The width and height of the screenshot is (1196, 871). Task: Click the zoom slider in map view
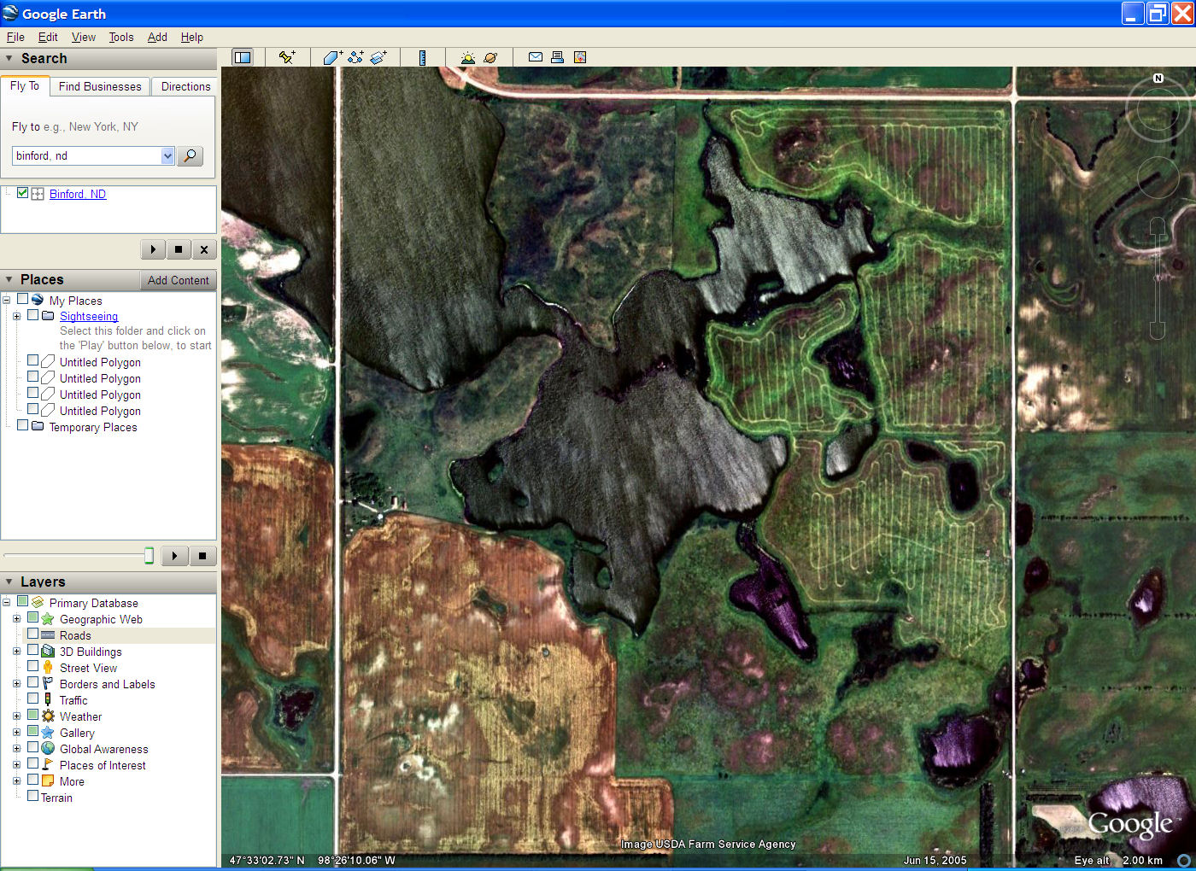1158,278
